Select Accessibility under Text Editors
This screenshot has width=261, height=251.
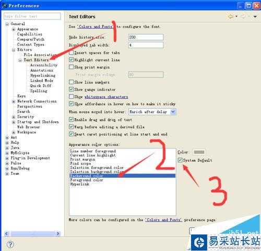tap(44, 65)
